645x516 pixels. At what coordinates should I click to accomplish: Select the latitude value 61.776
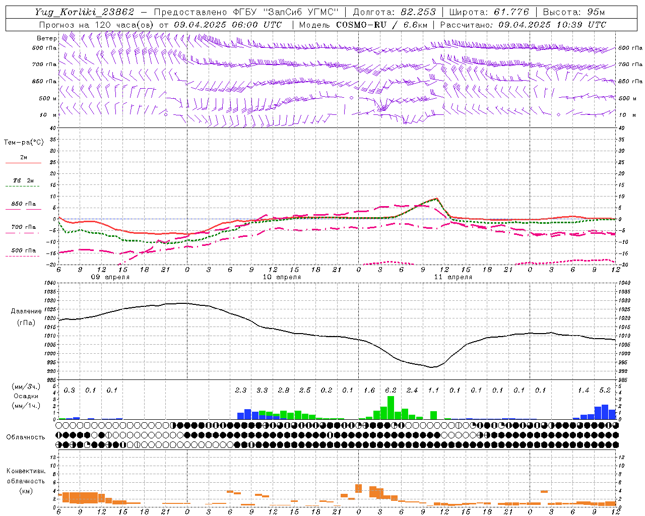512,12
